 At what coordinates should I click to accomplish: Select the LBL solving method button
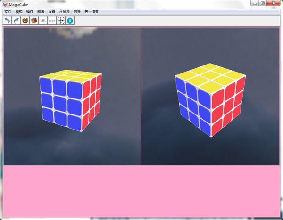[x=43, y=21]
